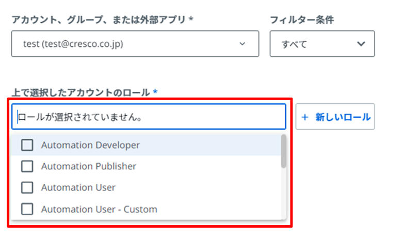
Task: Select Automation Publisher list entry text
Action: point(89,166)
